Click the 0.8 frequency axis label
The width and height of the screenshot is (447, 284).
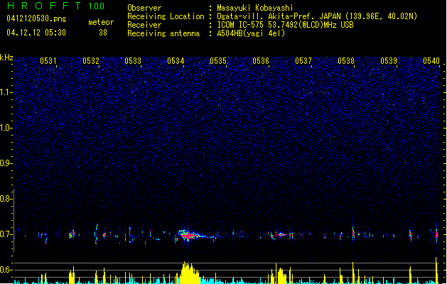6,199
